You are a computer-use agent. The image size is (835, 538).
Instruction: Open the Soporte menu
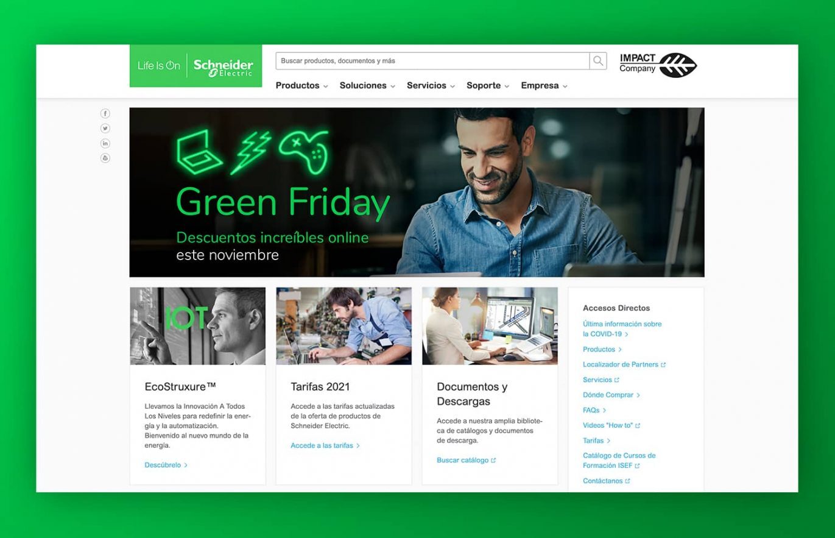coord(488,86)
